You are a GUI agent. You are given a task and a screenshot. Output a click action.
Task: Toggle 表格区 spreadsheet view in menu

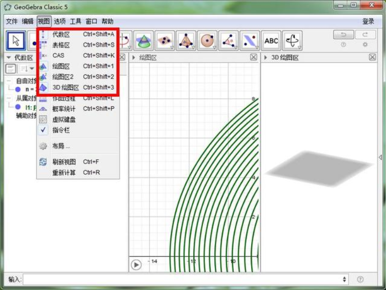point(79,45)
